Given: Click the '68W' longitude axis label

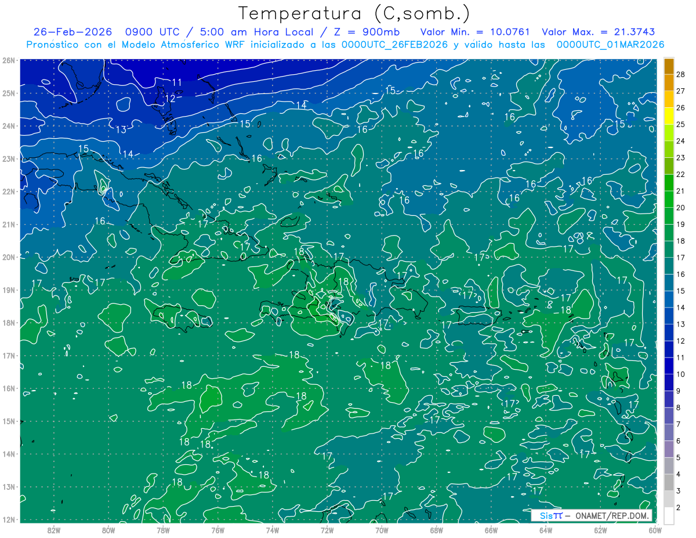Looking at the screenshot, I should point(436,530).
